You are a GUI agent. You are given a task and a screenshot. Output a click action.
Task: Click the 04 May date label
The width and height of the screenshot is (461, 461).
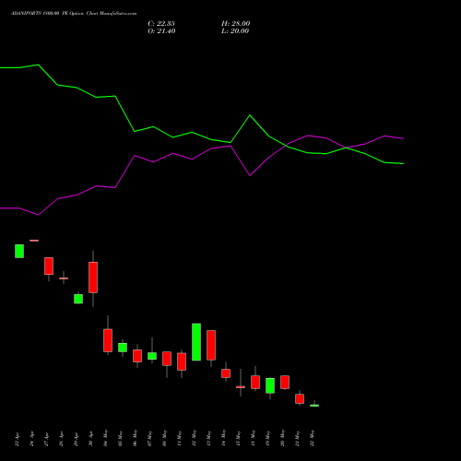point(106,438)
